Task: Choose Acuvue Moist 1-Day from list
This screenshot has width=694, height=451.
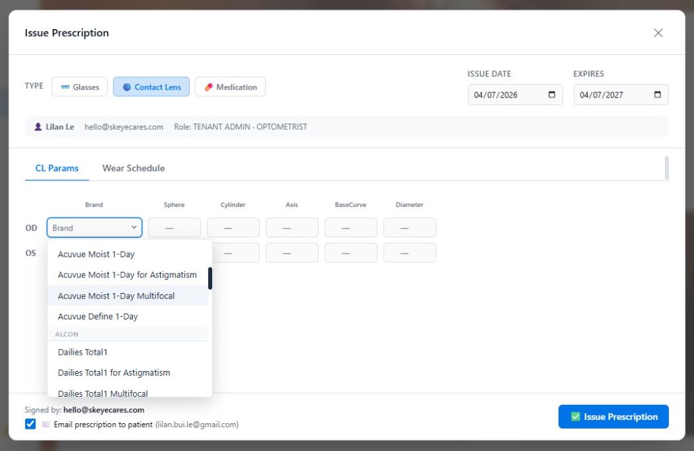Action: (96, 254)
